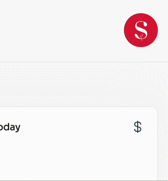The height and width of the screenshot is (181, 168).
Task: Click the blank header area above the avatar
Action: click(141, 6)
